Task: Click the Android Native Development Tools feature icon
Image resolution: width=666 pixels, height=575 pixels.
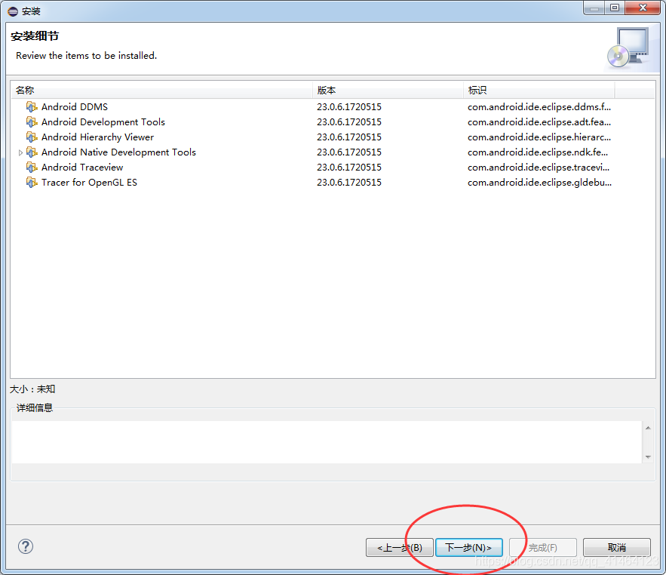Action: click(32, 152)
